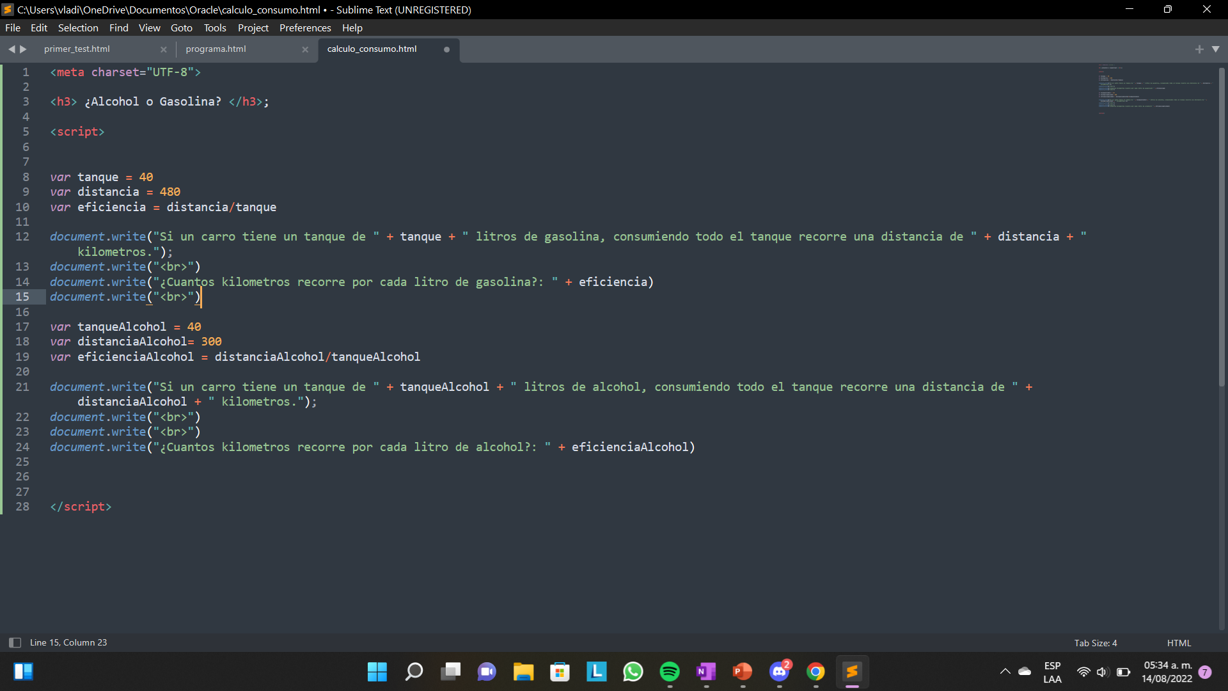Open Wi-Fi network settings tray icon
This screenshot has height=691, width=1228.
(x=1083, y=672)
